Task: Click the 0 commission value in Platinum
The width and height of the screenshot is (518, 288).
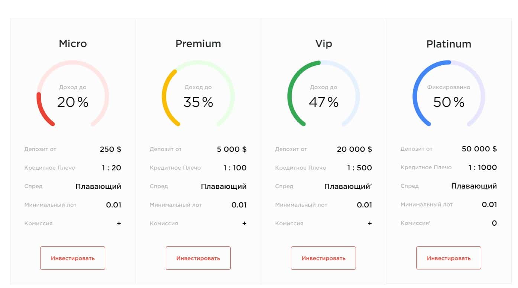Action: [x=494, y=223]
